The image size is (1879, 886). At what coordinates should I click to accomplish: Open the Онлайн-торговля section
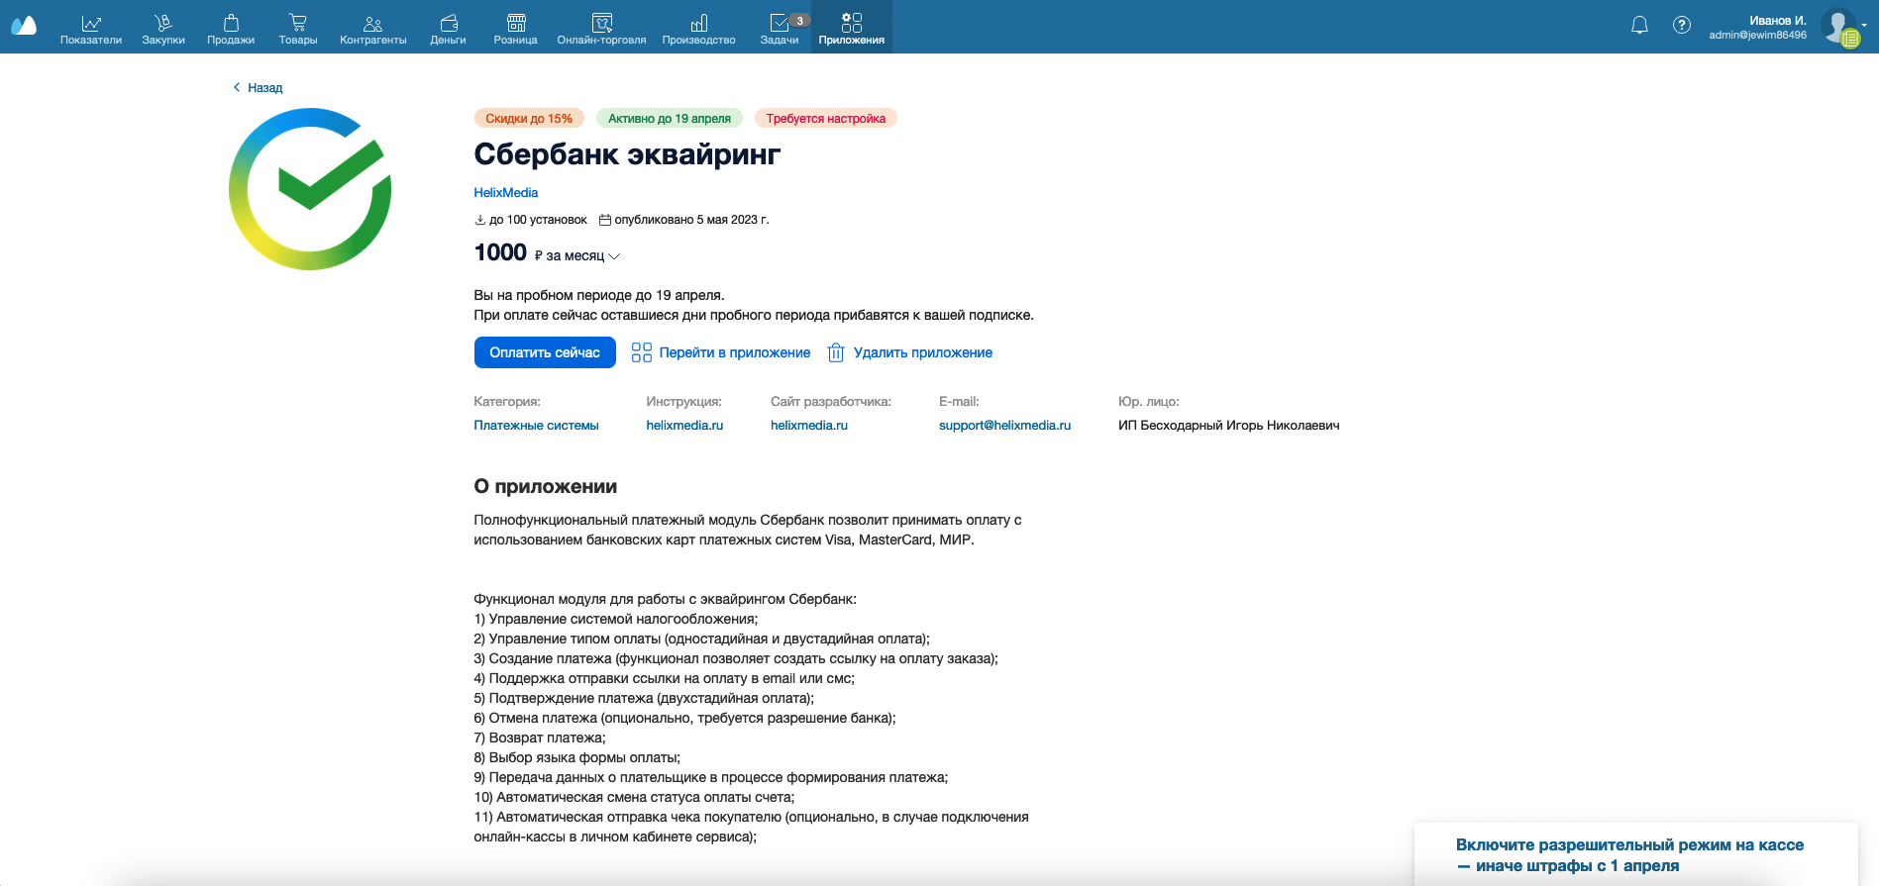coord(601,28)
